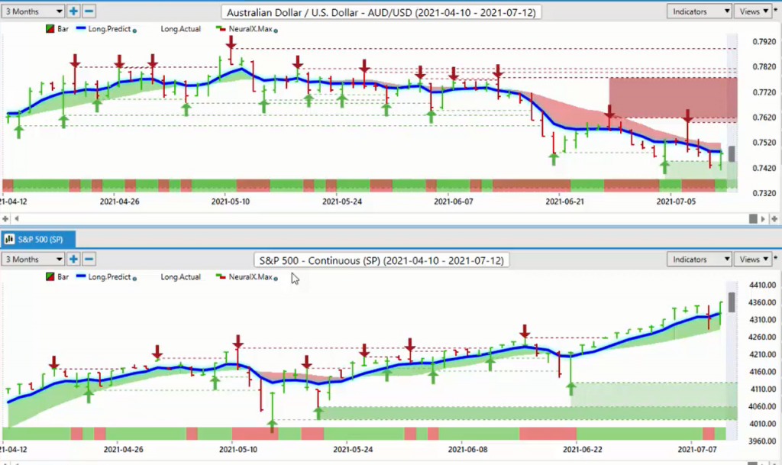The height and width of the screenshot is (465, 782).
Task: Click the S&P 500 vertical price scale slider
Action: pos(732,302)
